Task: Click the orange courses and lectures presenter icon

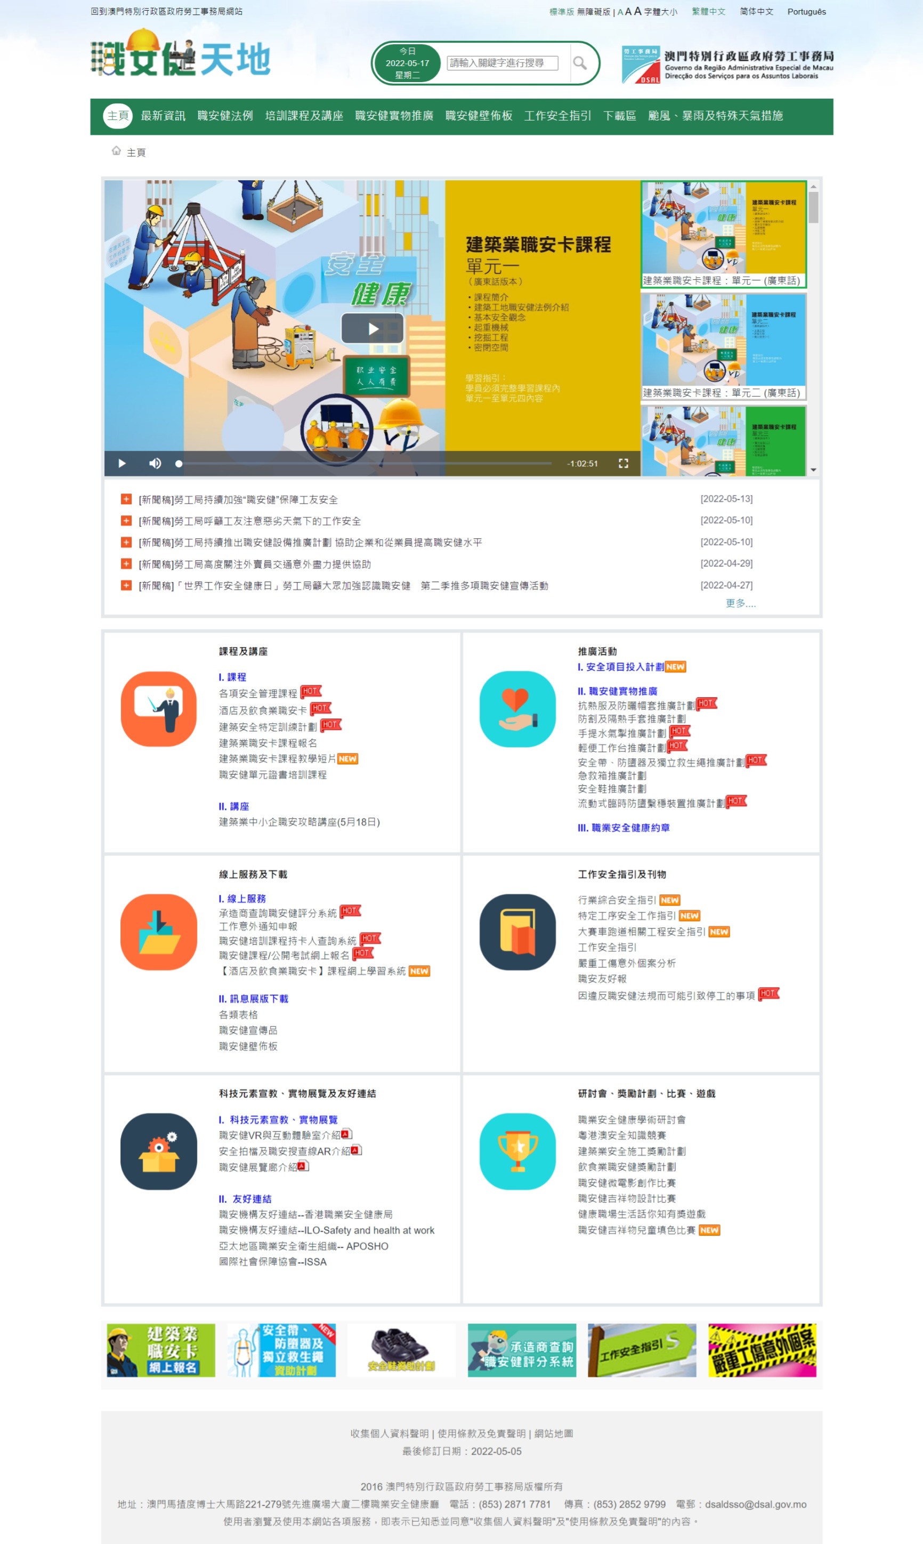Action: [x=159, y=709]
